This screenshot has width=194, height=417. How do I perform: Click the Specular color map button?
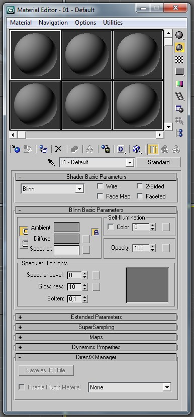[86, 250]
